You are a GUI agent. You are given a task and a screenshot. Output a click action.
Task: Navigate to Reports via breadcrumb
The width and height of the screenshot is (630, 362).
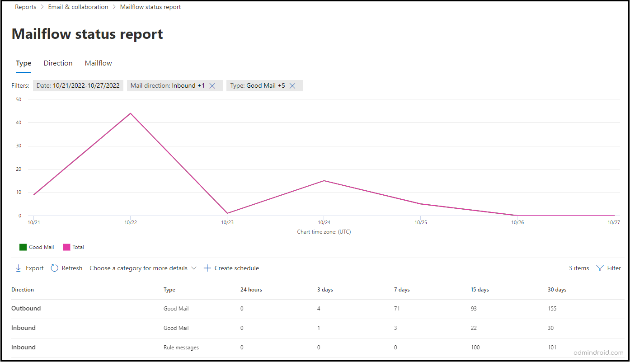click(x=25, y=7)
